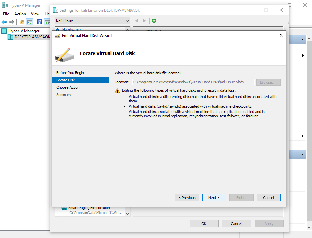
Task: Click 'Editing the following types' warning sentence
Action: click(x=179, y=90)
